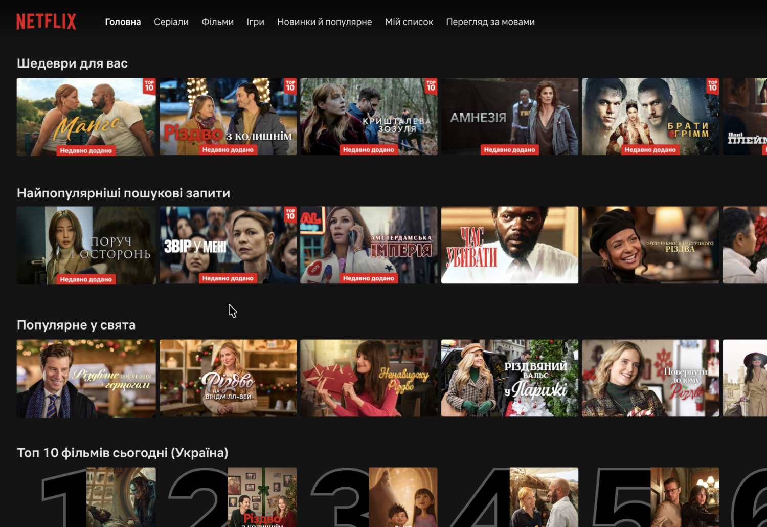Open the Ненавиджу Різдво thumbnail

[369, 378]
